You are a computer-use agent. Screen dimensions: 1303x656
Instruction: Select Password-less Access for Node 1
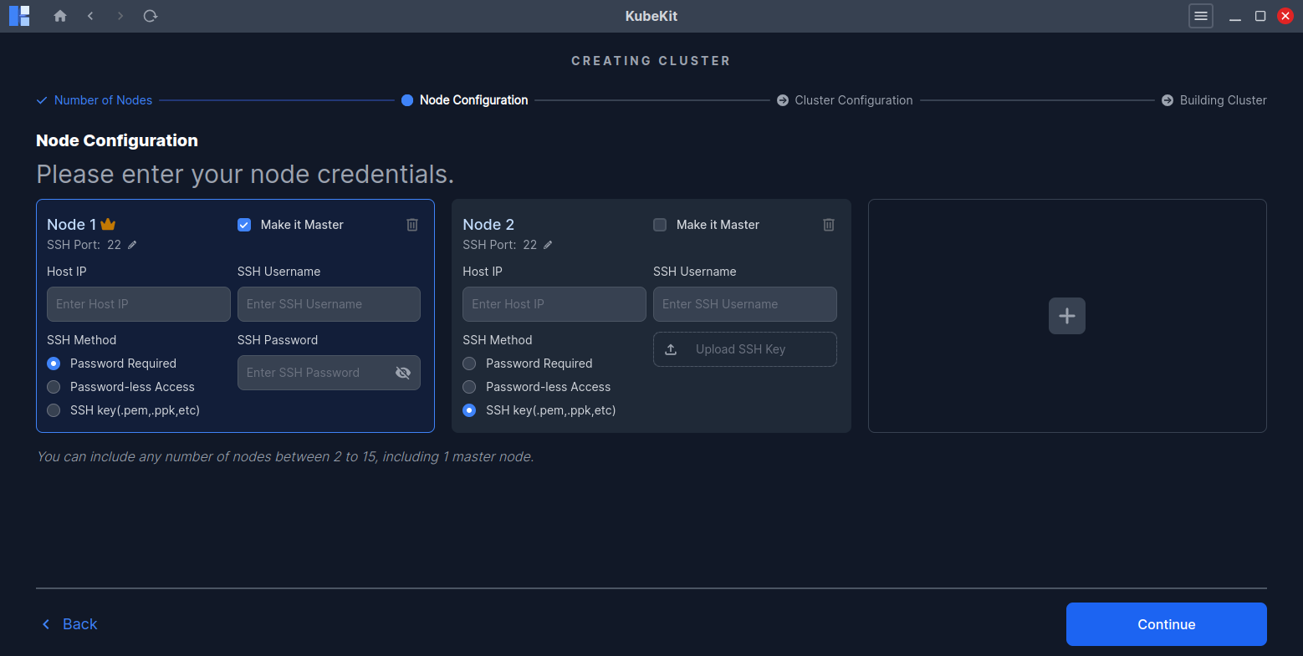tap(54, 387)
